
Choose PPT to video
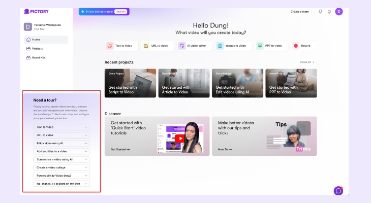269,46
